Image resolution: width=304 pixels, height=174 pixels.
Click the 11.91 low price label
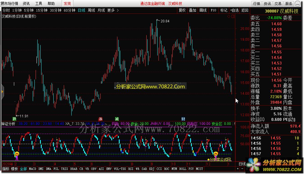tap(24, 116)
